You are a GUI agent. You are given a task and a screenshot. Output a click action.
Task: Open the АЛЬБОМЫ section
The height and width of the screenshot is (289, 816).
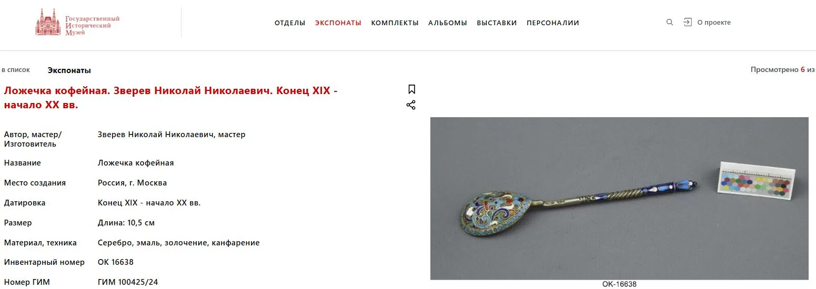click(x=448, y=23)
